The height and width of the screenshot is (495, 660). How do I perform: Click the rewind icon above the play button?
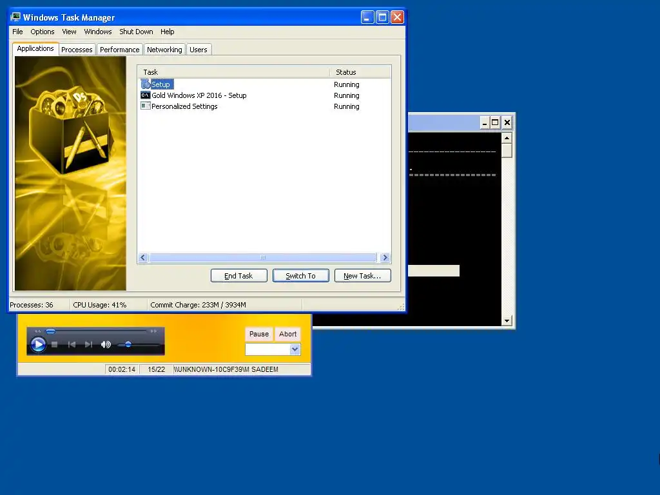pos(38,331)
